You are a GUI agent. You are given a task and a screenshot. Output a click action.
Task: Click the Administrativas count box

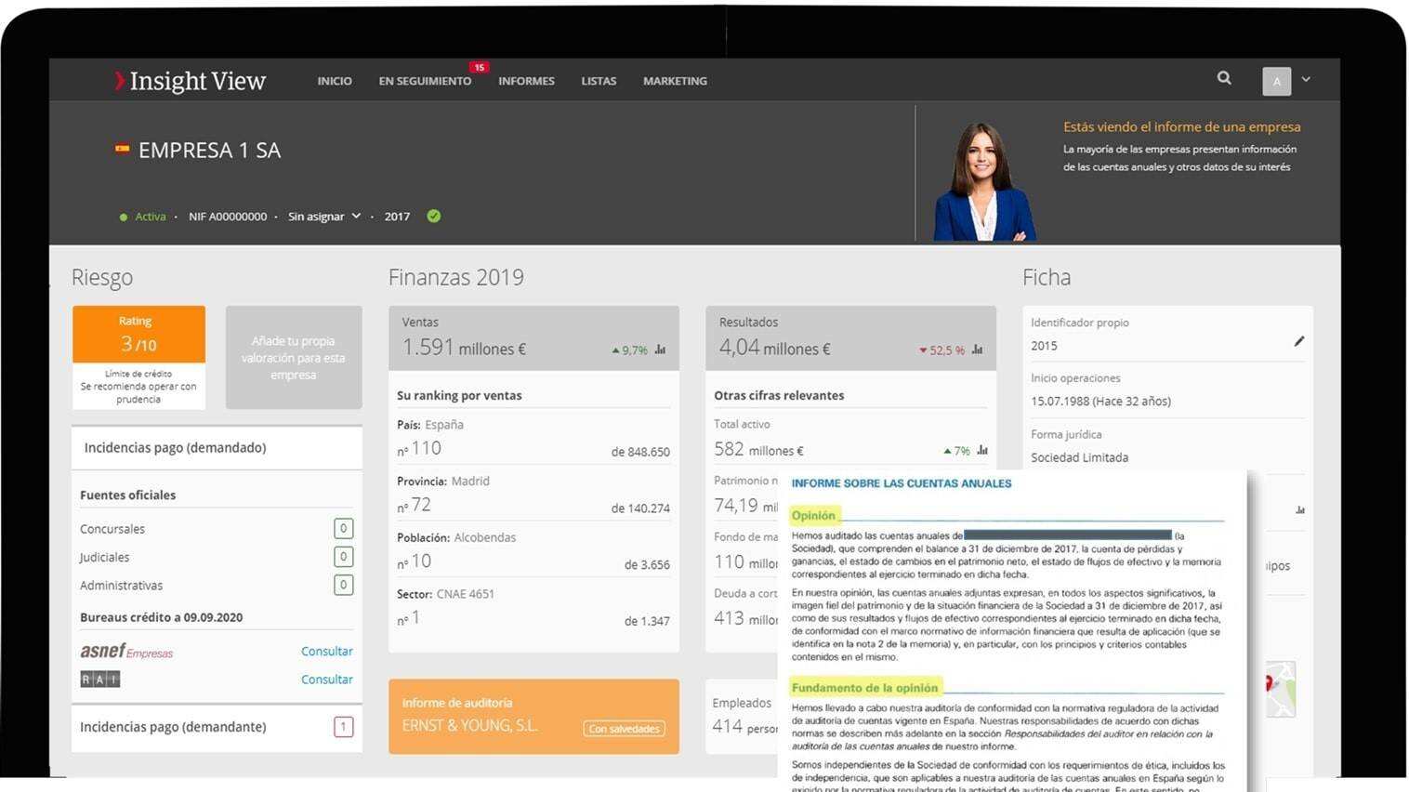pyautogui.click(x=343, y=585)
